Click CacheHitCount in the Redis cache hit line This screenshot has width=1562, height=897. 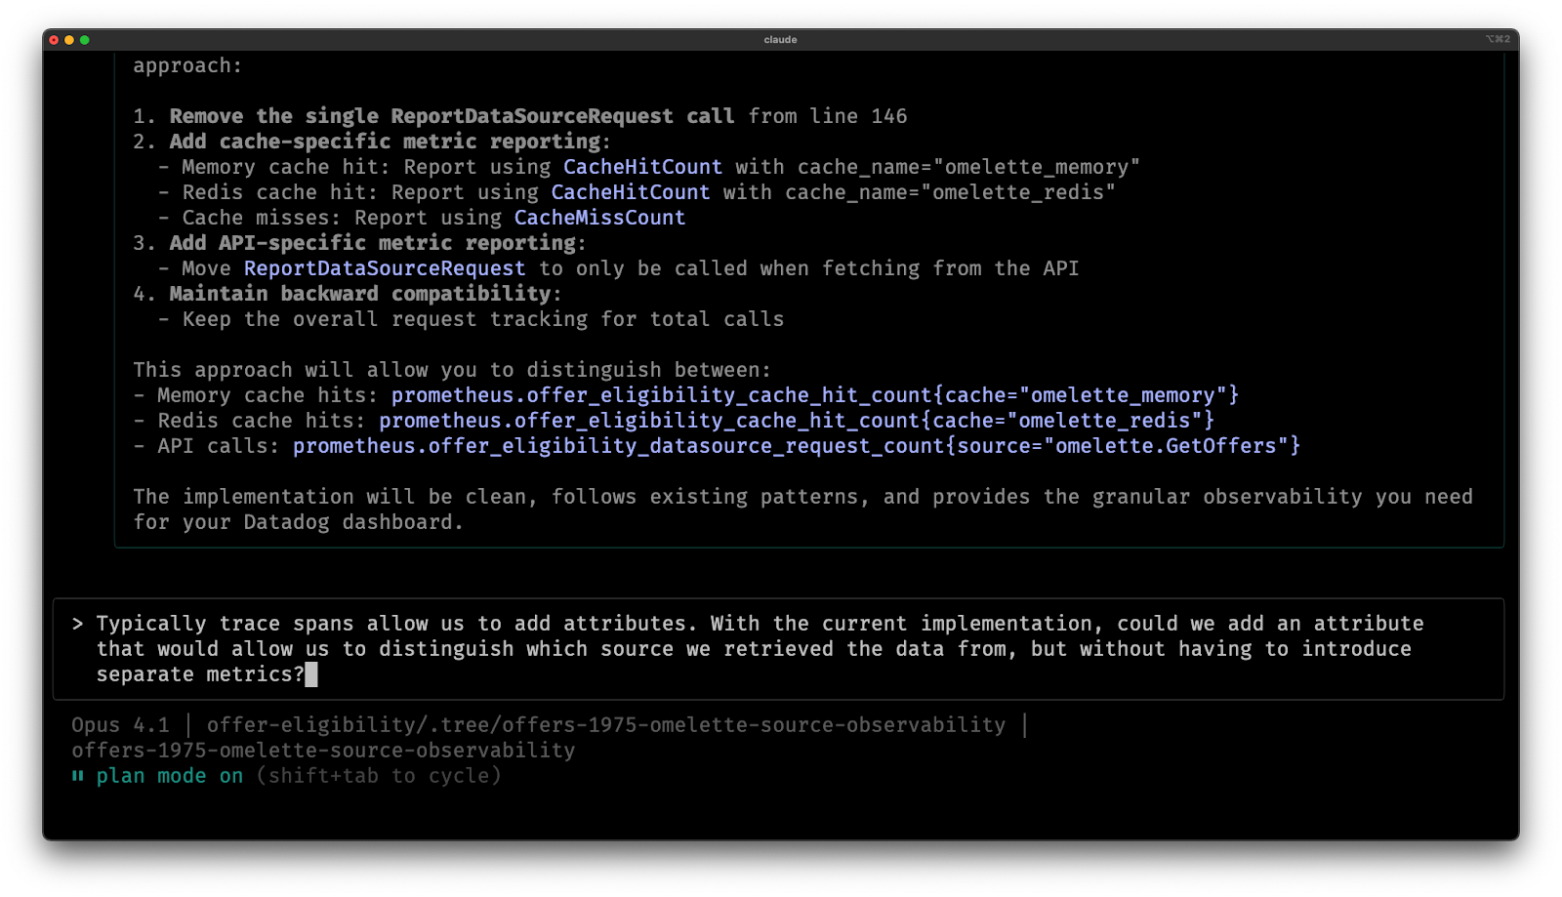point(630,192)
